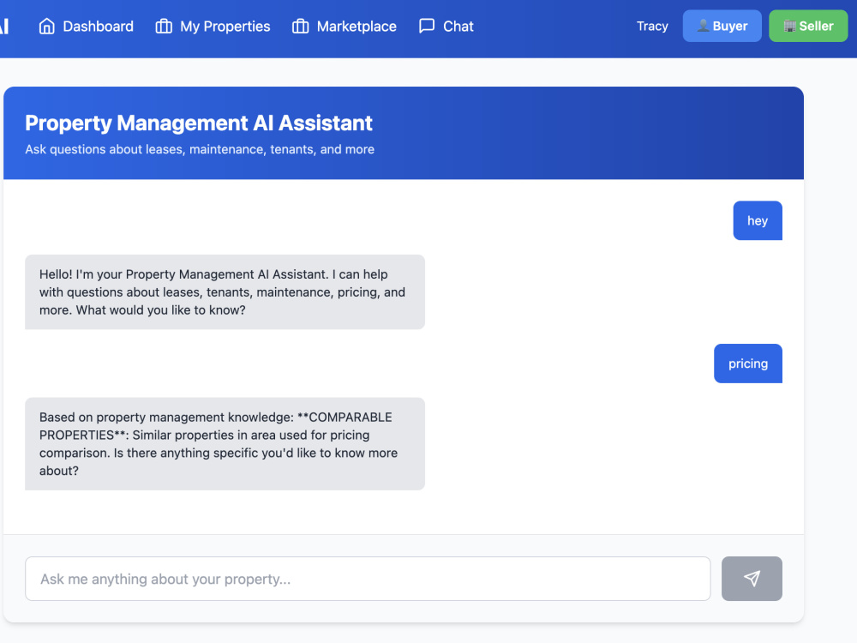Click the Chat speech bubble icon

tap(427, 26)
